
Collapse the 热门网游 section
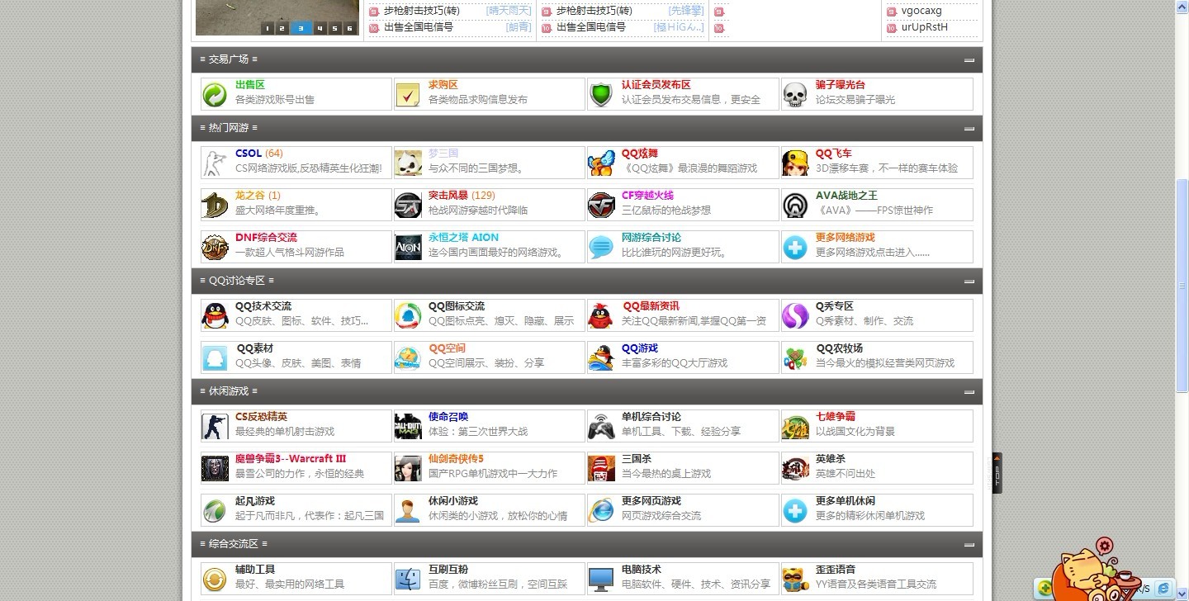[969, 129]
